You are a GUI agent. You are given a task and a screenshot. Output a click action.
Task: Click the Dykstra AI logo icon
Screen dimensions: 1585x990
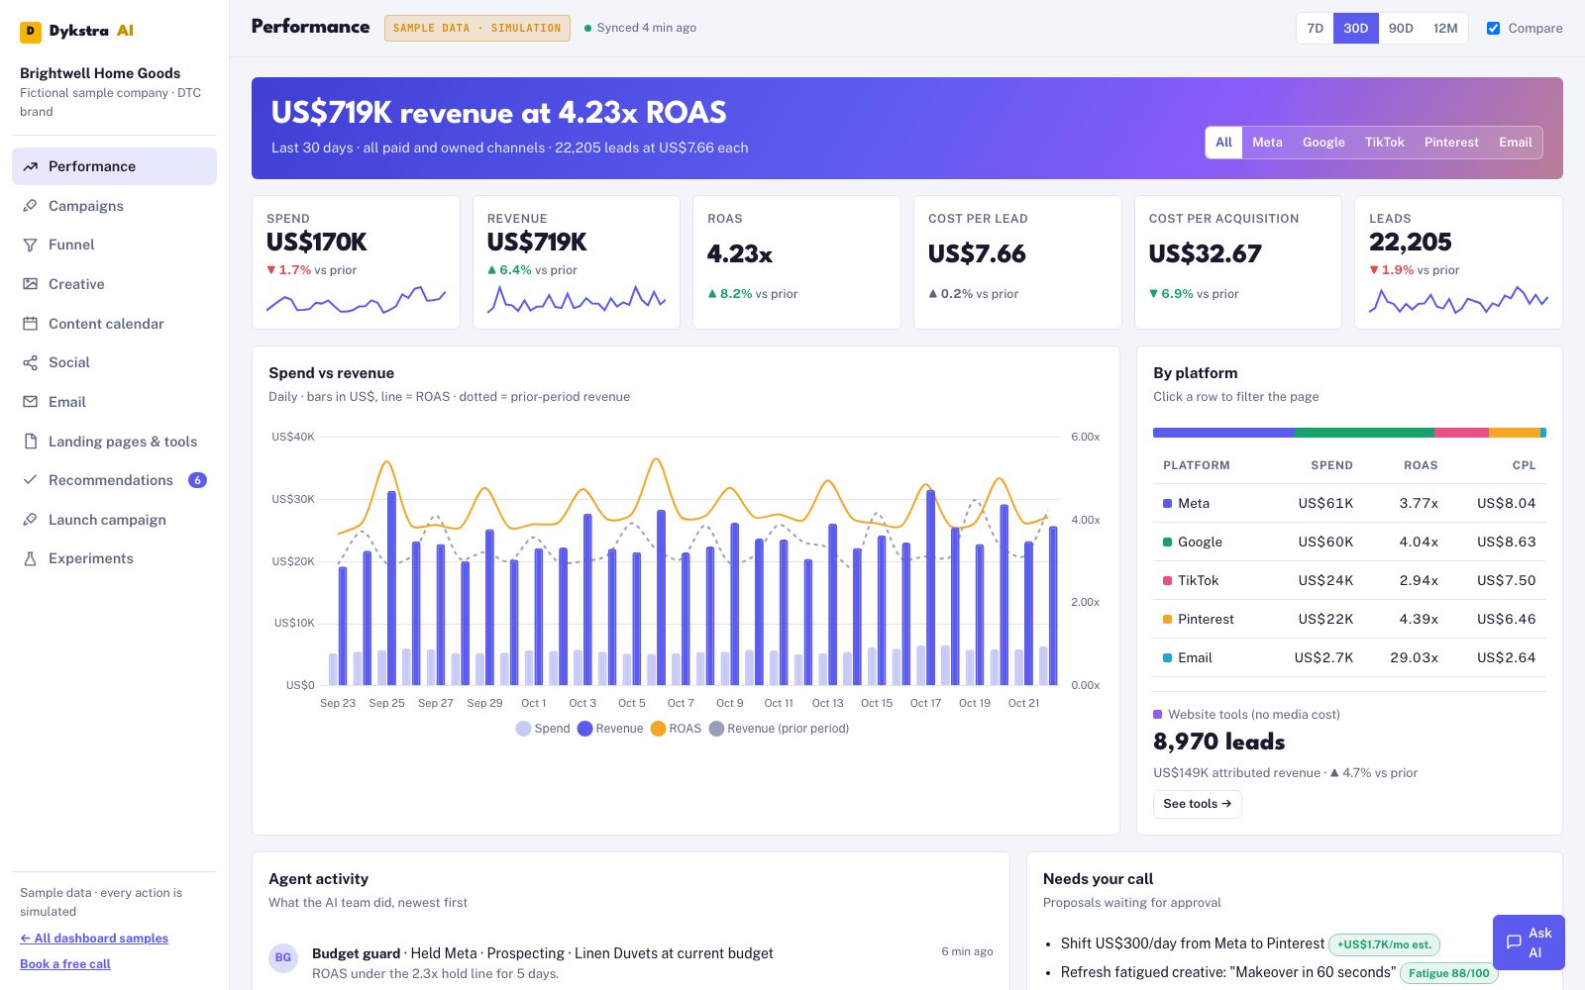(31, 31)
